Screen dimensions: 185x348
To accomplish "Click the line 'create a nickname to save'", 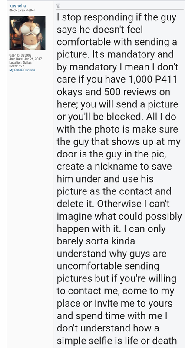I will 114,167.
